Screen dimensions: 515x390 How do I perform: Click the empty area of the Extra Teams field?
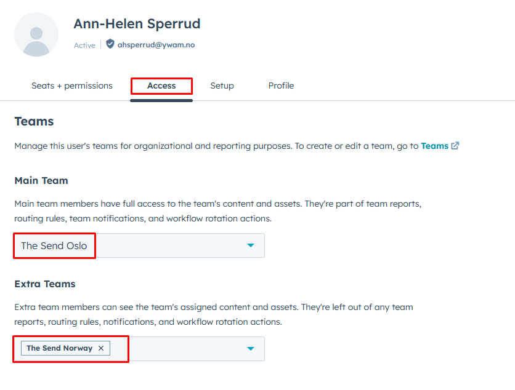(179, 349)
